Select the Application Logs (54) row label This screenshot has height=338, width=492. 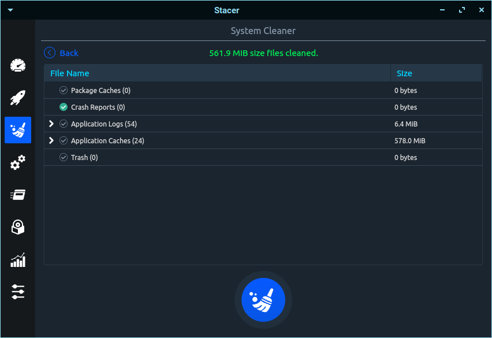click(104, 124)
